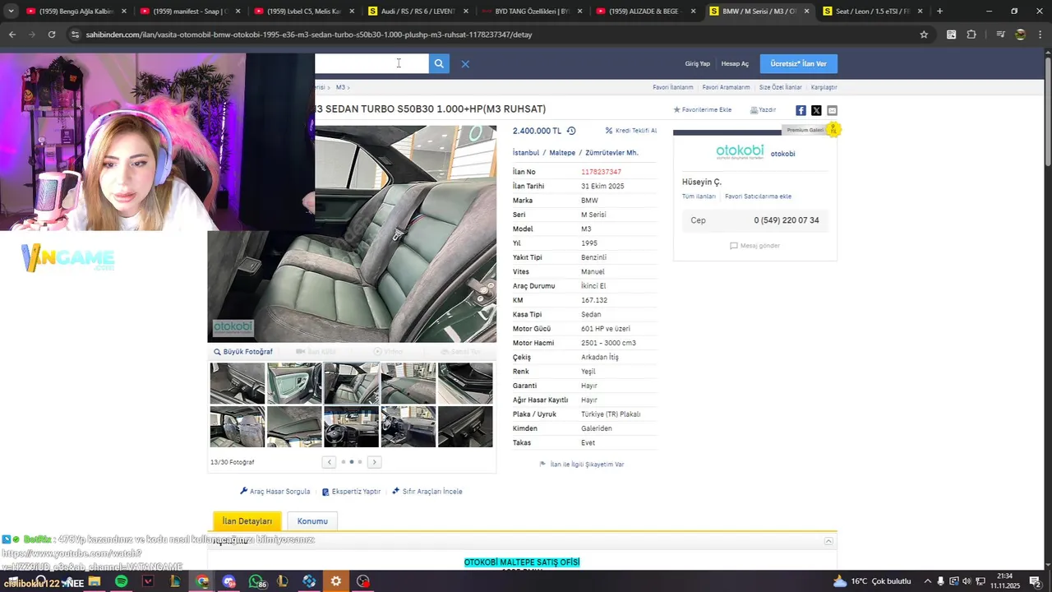Show next photo thumbnails page
The width and height of the screenshot is (1052, 592).
click(x=374, y=462)
